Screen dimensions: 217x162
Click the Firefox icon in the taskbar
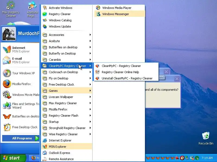33,158
